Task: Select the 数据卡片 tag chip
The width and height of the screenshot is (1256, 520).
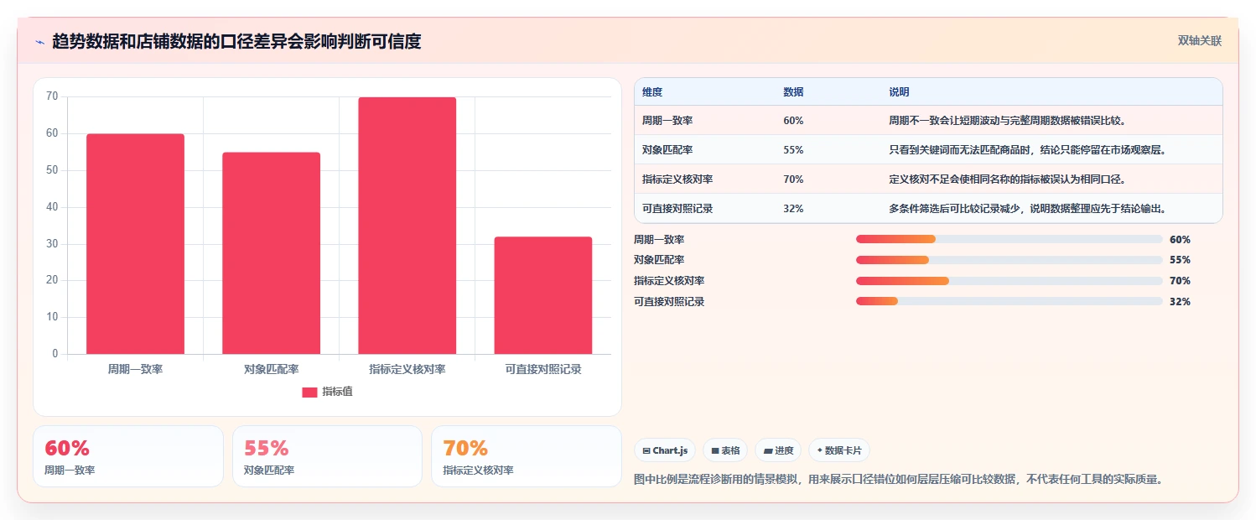Action: (x=839, y=450)
